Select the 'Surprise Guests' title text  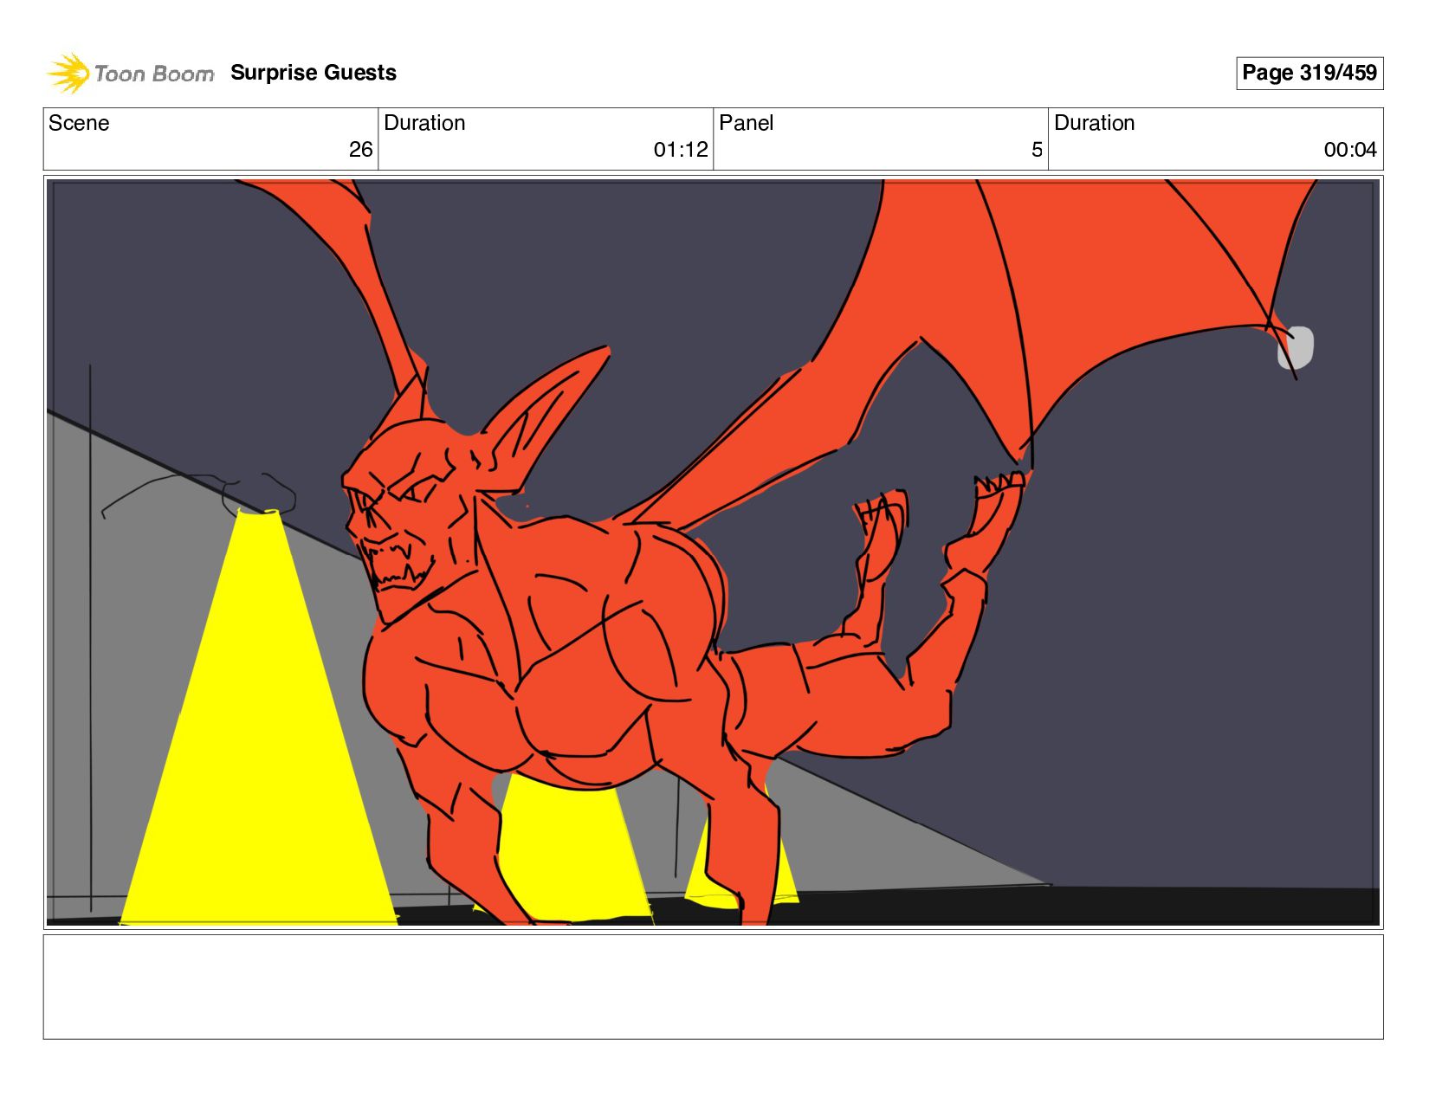[x=314, y=73]
